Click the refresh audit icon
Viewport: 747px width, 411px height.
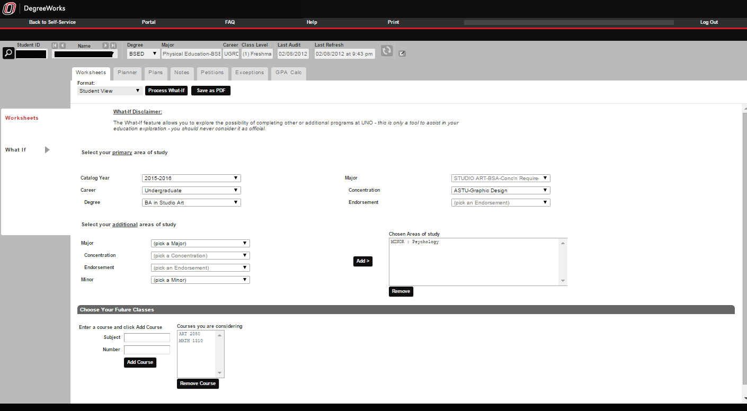point(387,51)
